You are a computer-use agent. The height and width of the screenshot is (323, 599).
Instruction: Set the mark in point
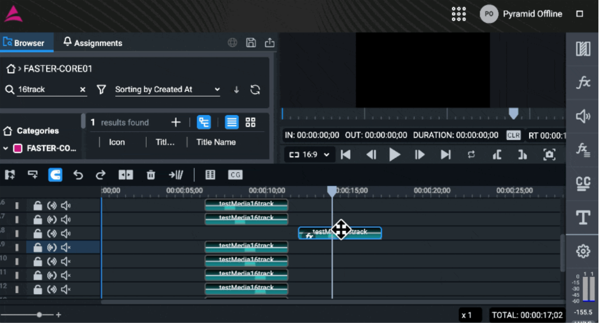pyautogui.click(x=497, y=155)
